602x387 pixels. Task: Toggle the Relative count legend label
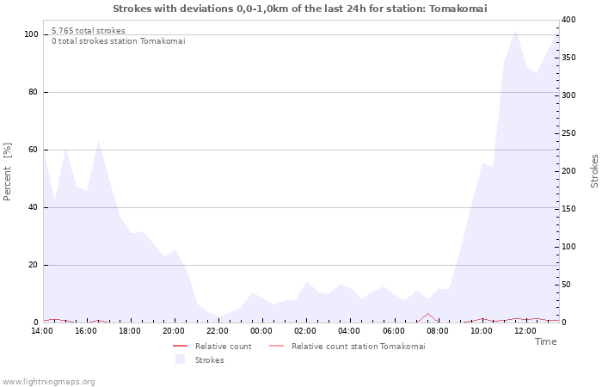coord(223,347)
